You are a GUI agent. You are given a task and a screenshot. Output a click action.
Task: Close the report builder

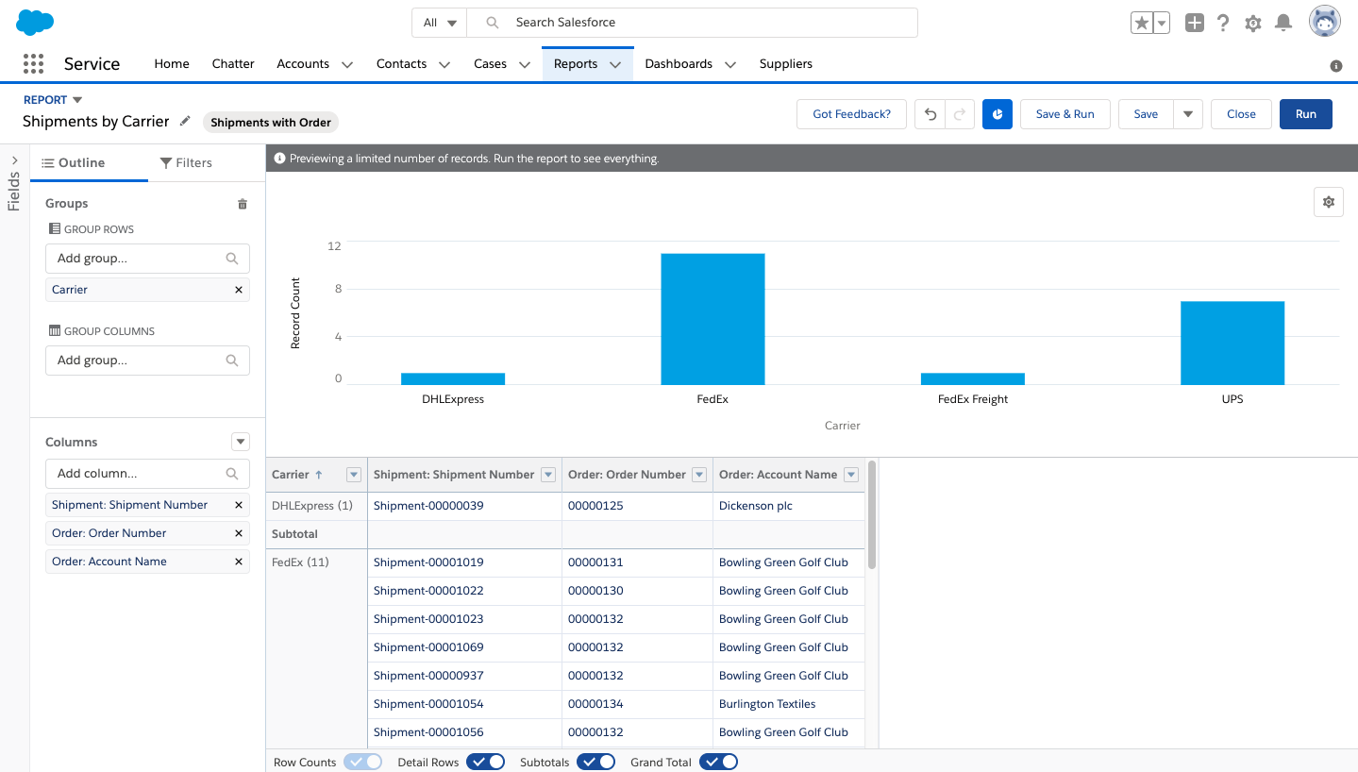[1241, 114]
